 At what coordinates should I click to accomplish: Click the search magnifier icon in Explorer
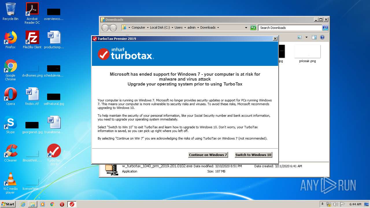(325, 28)
